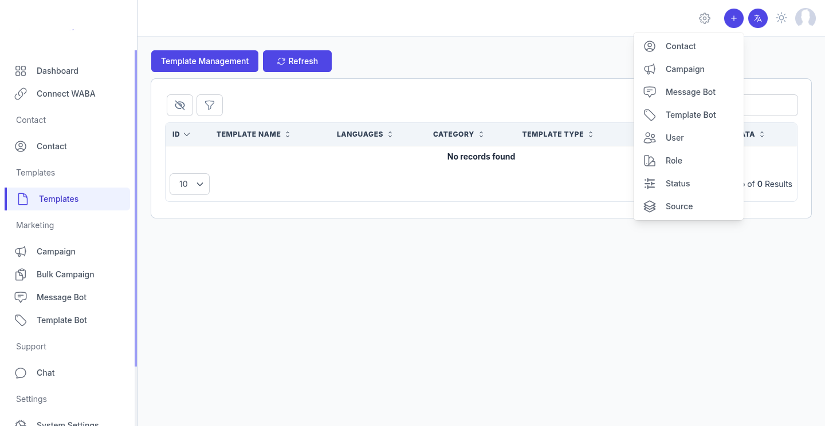Open the rows-per-page 10 dropdown
This screenshot has width=825, height=426.
point(190,184)
